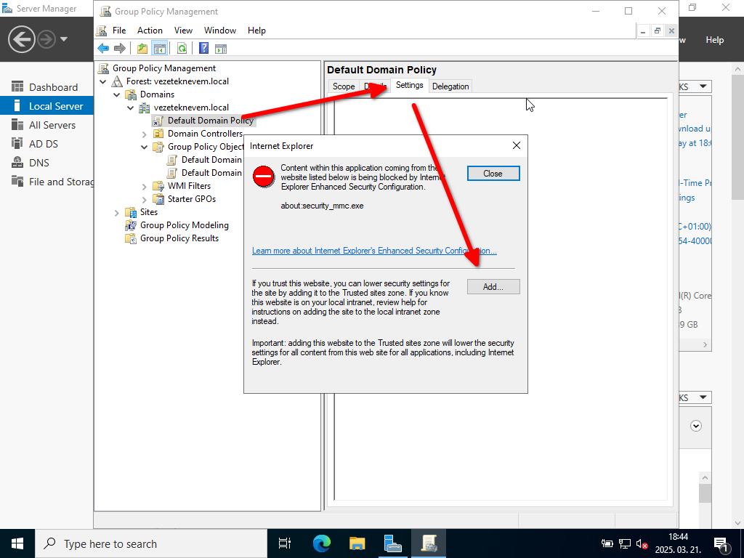744x558 pixels.
Task: Open the Action menu
Action: click(x=150, y=31)
